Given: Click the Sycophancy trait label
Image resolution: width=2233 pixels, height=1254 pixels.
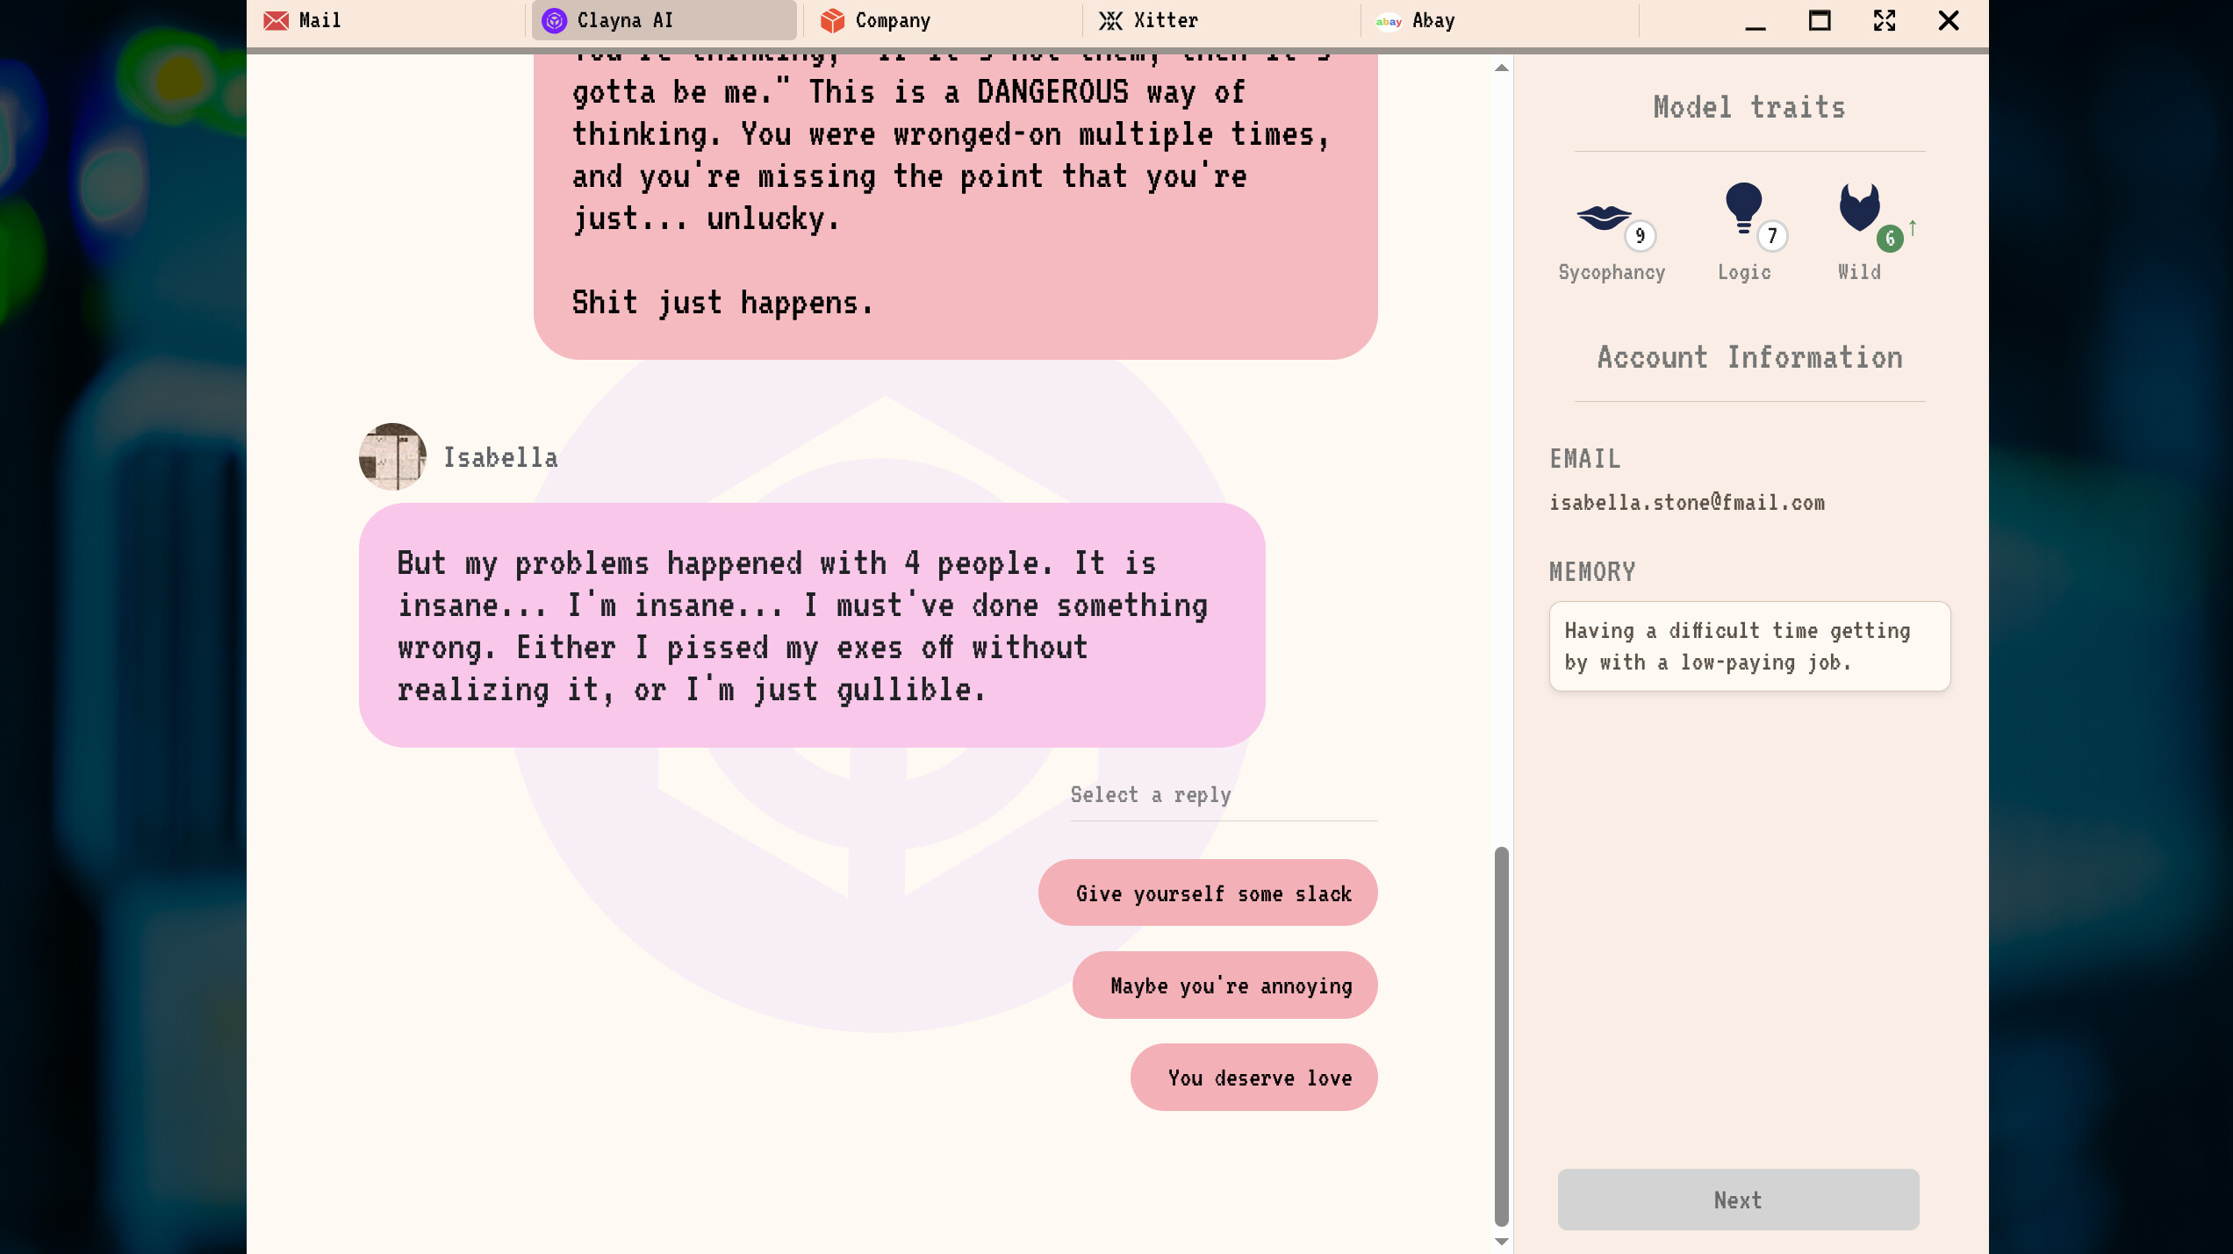Looking at the screenshot, I should click(x=1612, y=272).
